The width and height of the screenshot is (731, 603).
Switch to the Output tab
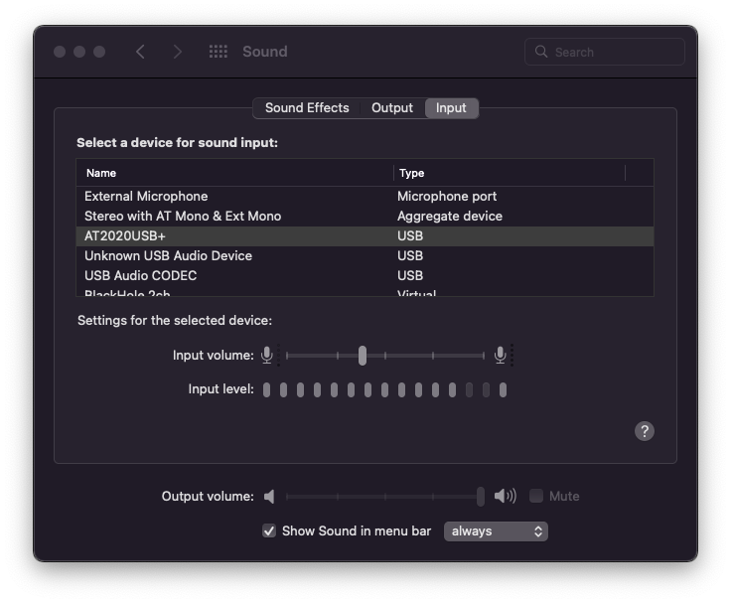392,108
